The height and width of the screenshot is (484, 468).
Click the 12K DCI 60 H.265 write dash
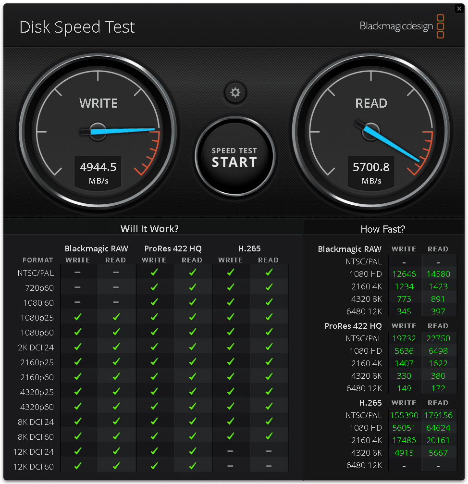coord(231,466)
